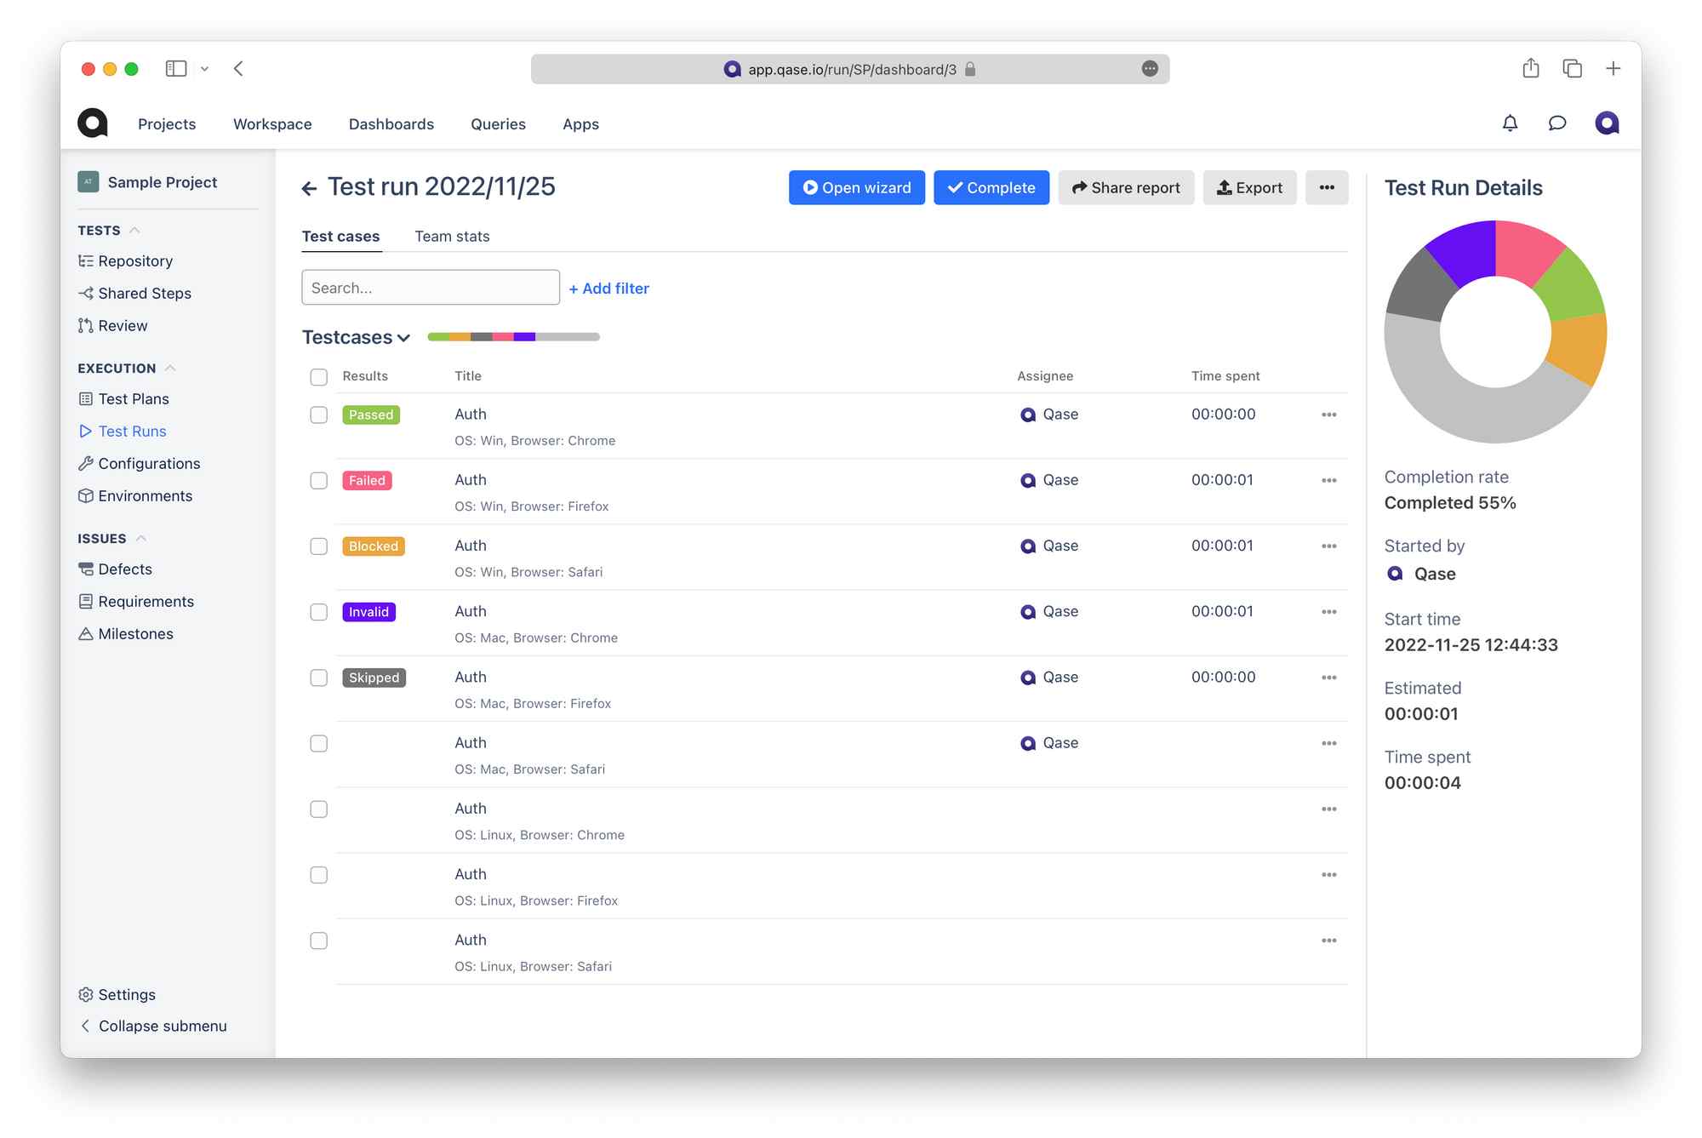Open the Repository section in sidebar
The image size is (1702, 1138).
pyautogui.click(x=136, y=260)
